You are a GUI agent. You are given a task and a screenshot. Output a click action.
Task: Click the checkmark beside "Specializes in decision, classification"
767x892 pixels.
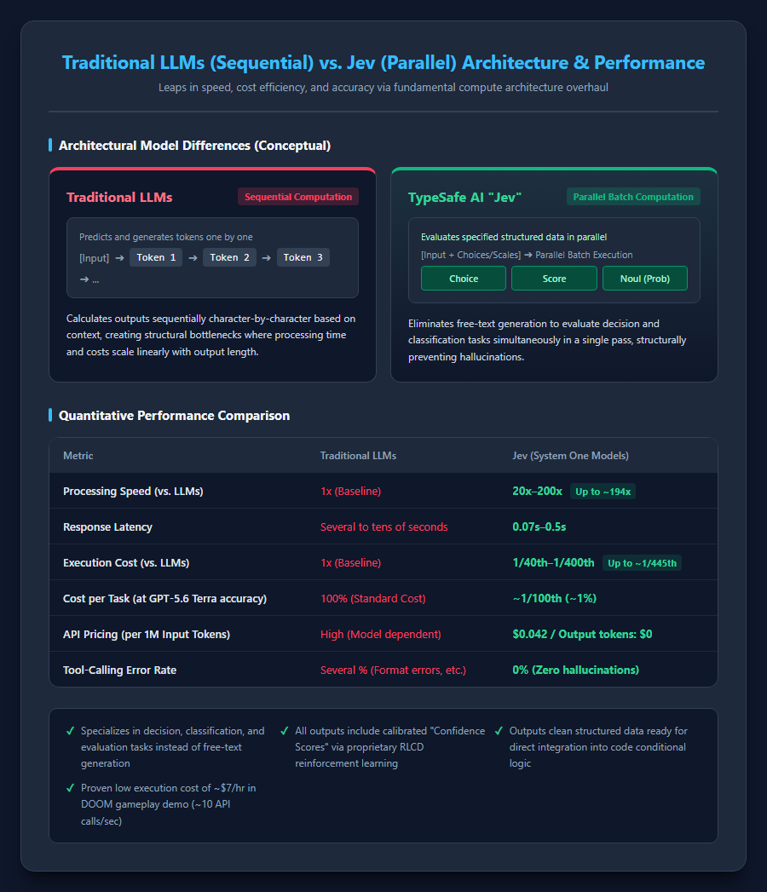(x=70, y=731)
